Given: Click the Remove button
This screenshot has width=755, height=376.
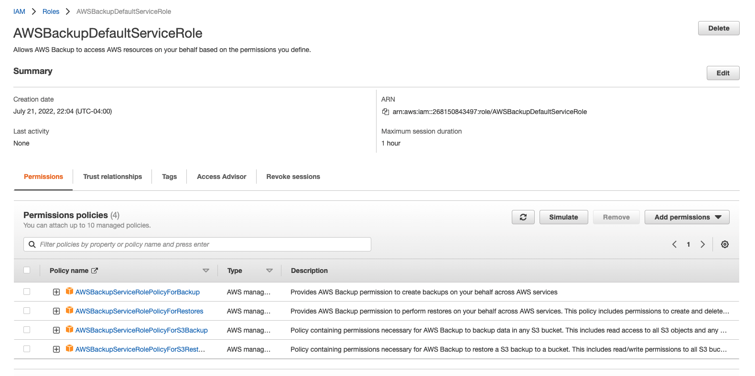Looking at the screenshot, I should coord(616,217).
